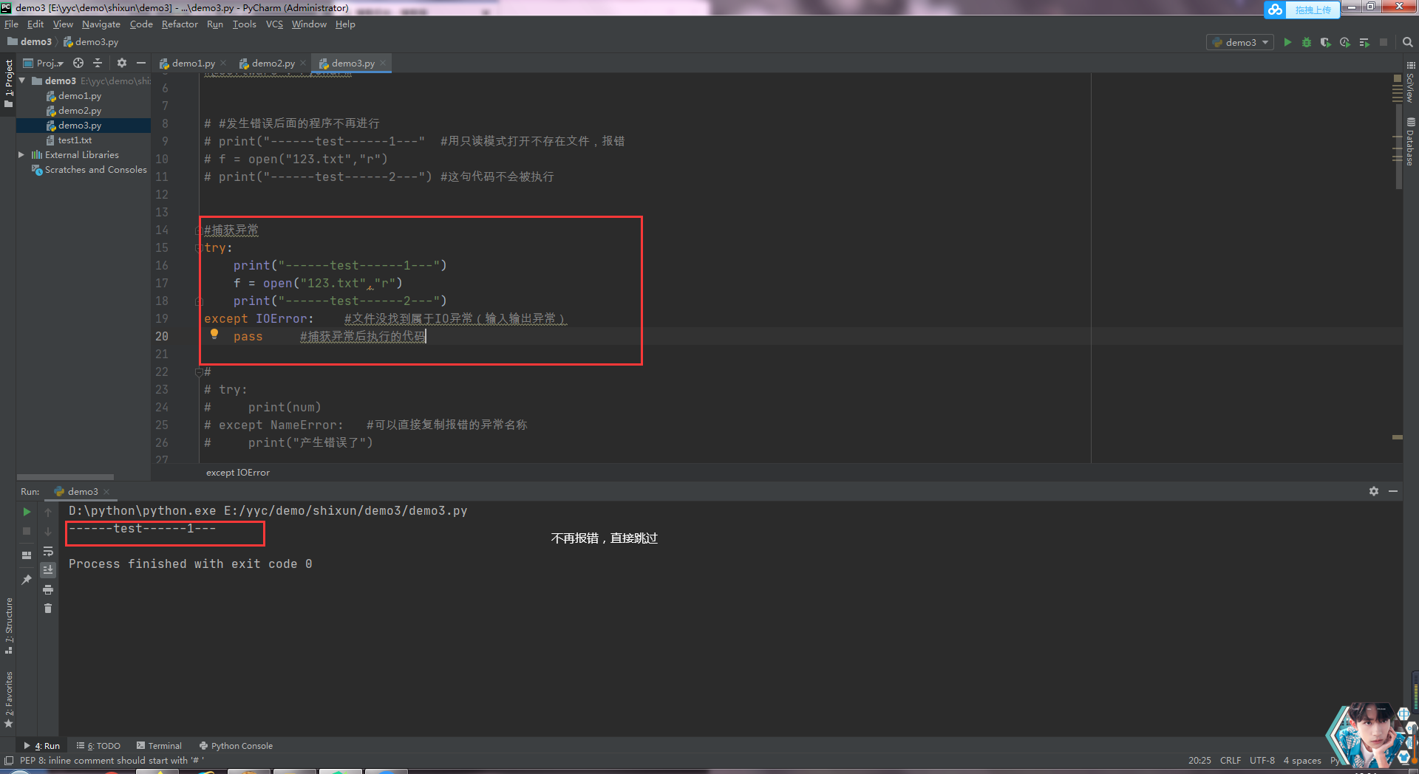
Task: Change 4 spaces indent setting
Action: click(x=1302, y=761)
